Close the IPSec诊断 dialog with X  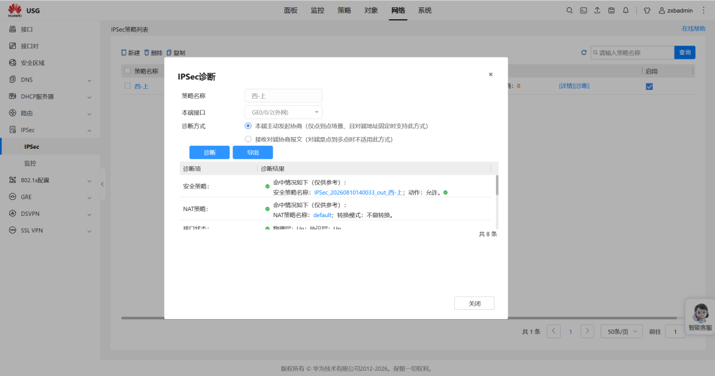[491, 74]
